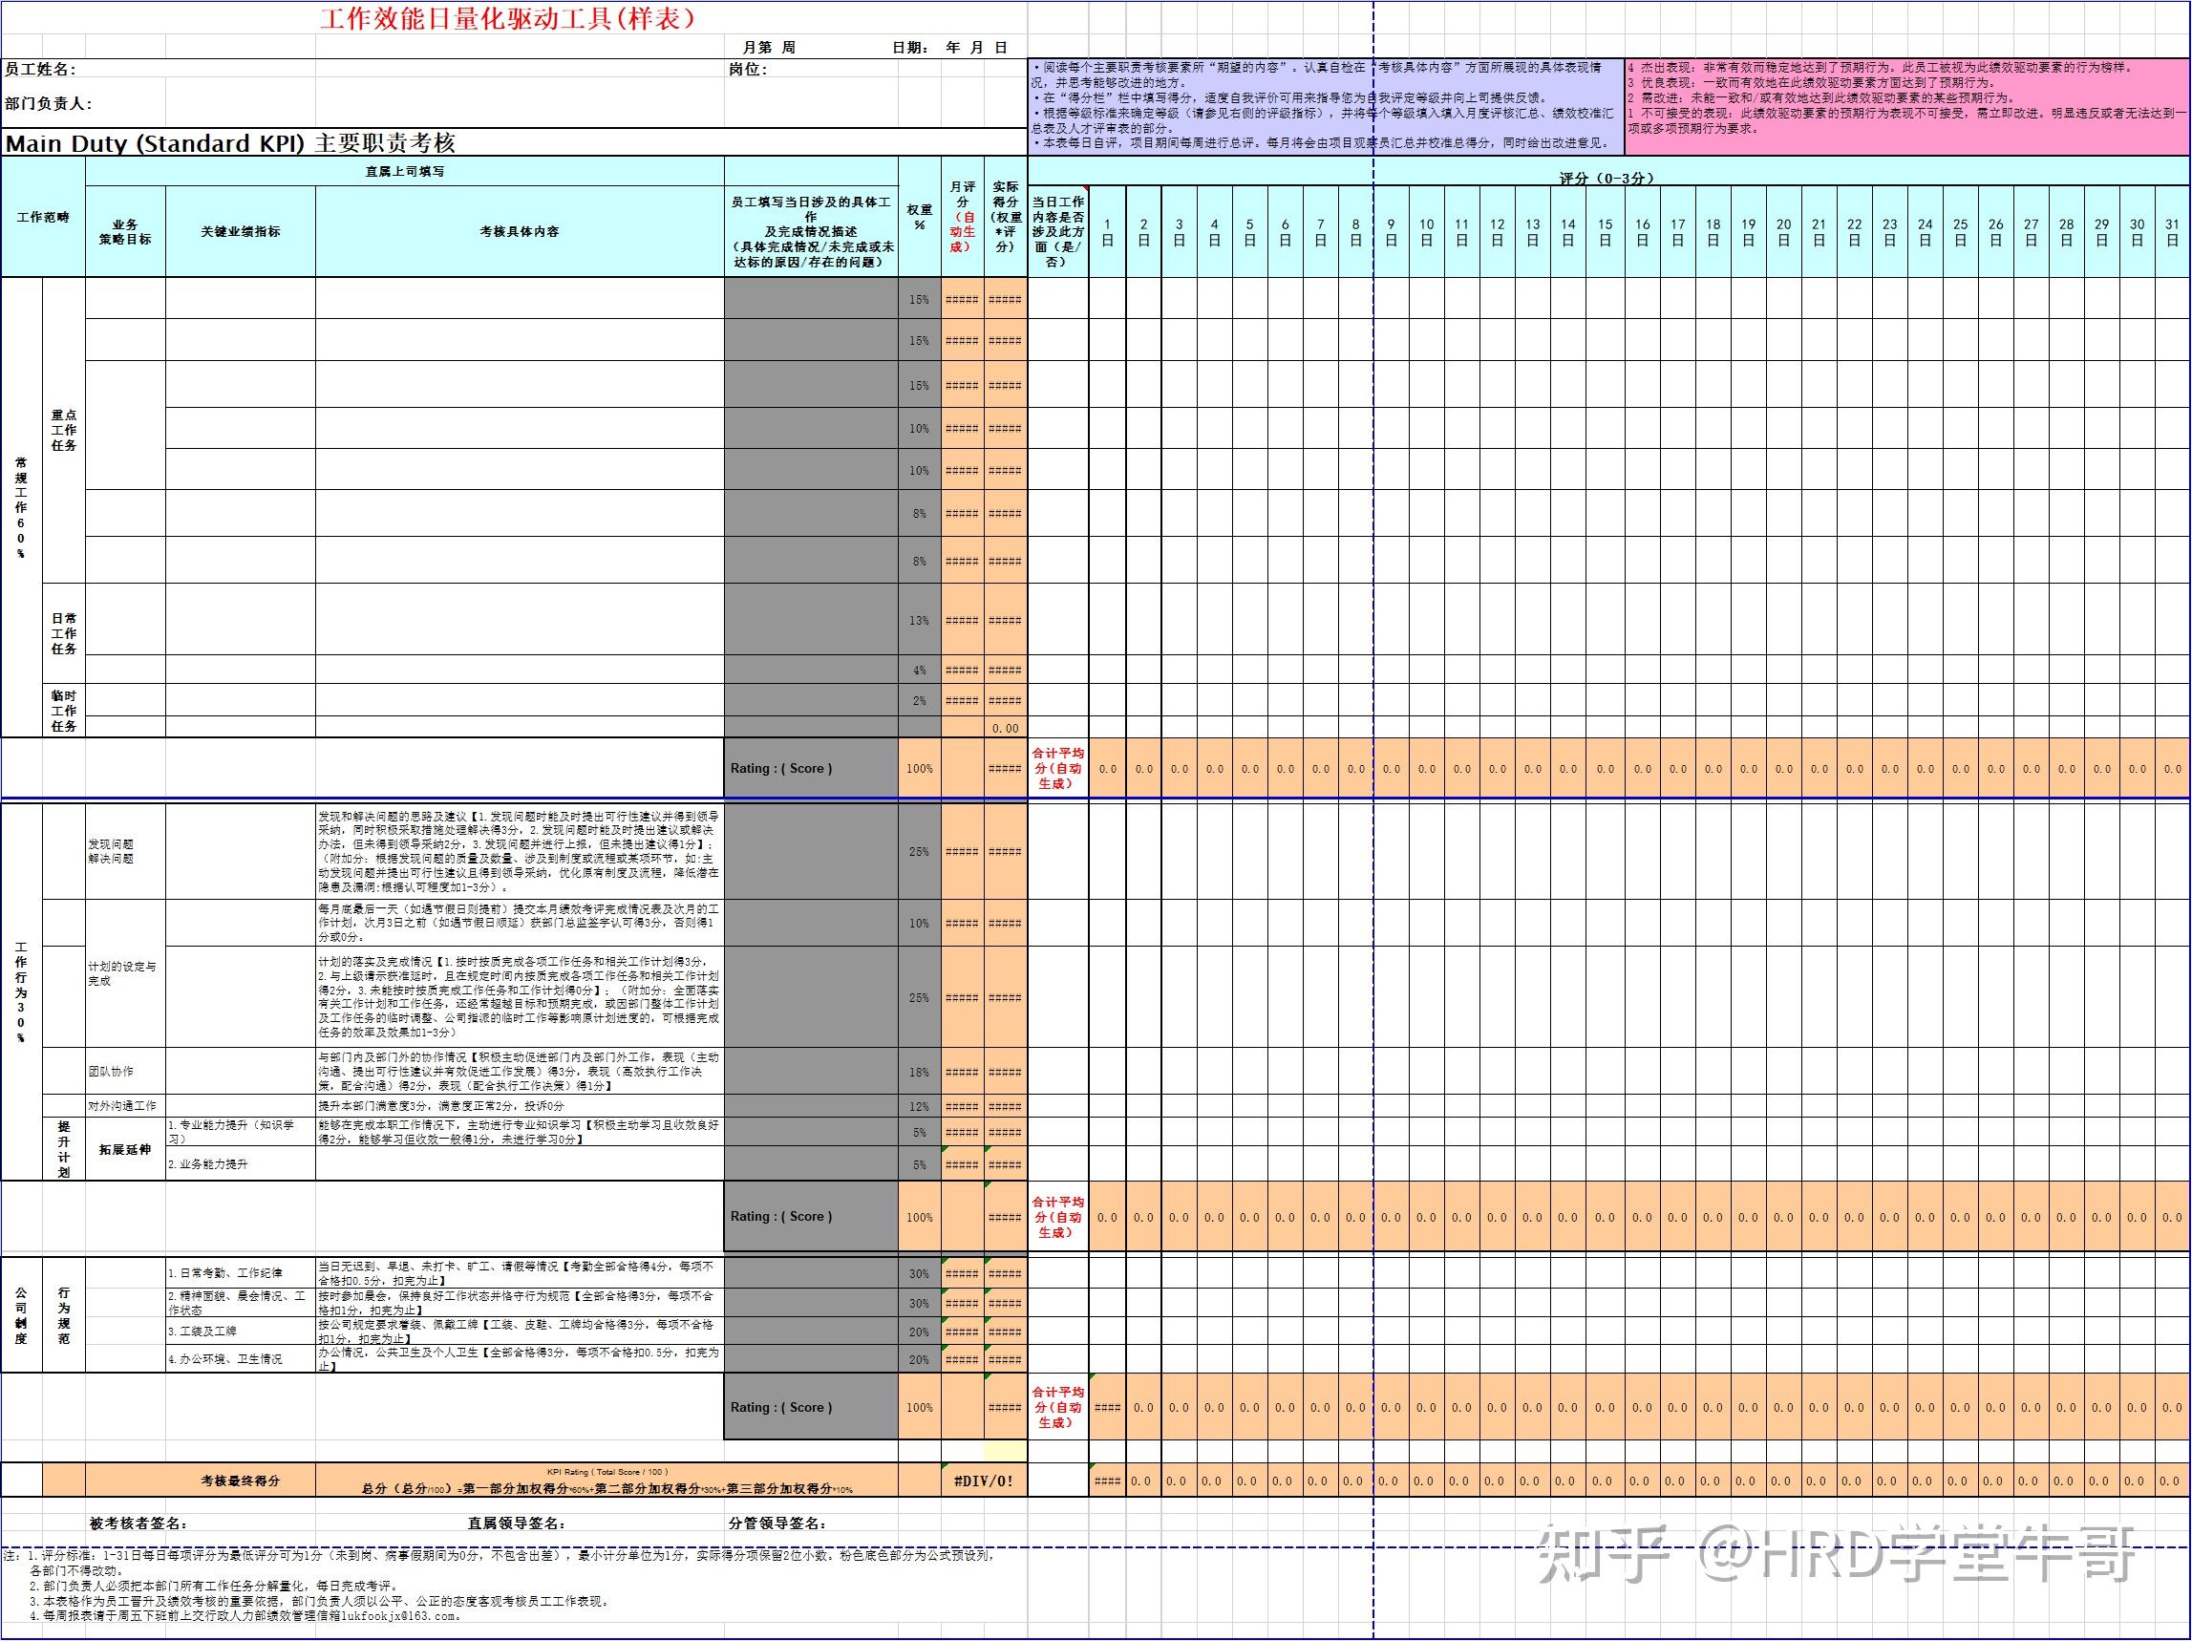Click the 团队协作 cell
Viewport: 2192px width, 1641px height.
pos(125,1071)
